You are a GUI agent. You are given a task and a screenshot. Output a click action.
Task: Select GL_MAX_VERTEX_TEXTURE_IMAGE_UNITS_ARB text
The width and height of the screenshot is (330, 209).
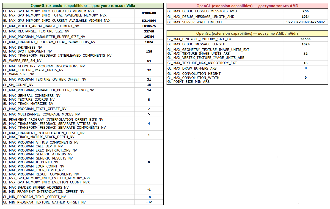[206, 58]
